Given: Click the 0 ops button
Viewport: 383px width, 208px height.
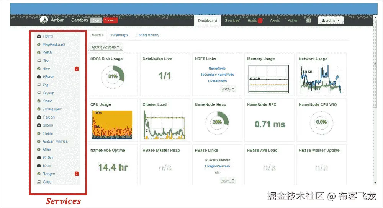Looking at the screenshot, I should pos(96,21).
